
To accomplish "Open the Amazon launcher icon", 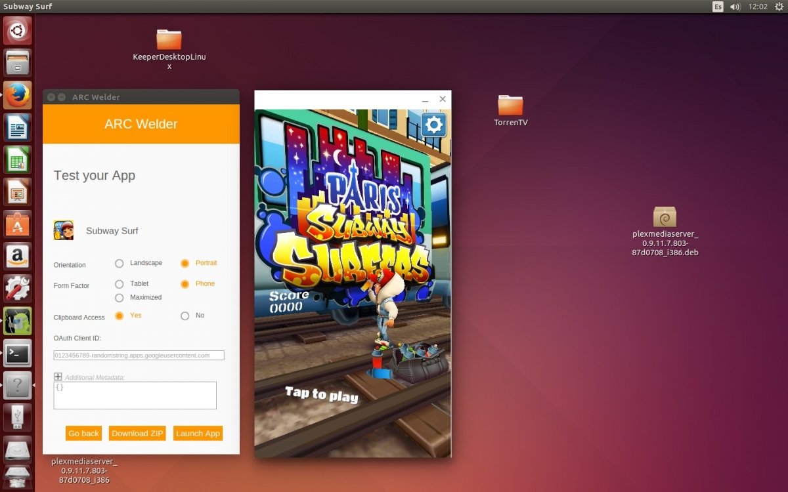I will (18, 256).
